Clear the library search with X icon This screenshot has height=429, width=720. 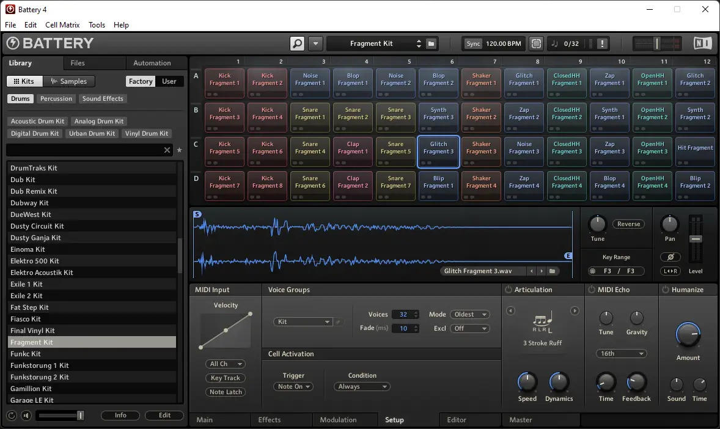pyautogui.click(x=167, y=150)
